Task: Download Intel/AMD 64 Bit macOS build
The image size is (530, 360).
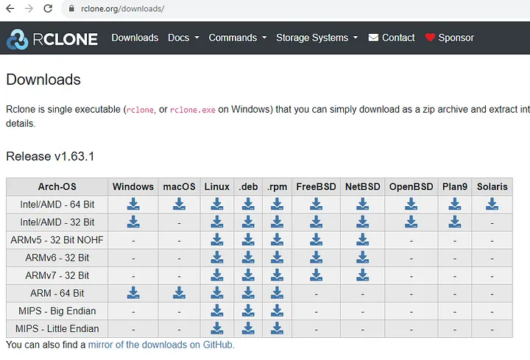Action: 179,204
